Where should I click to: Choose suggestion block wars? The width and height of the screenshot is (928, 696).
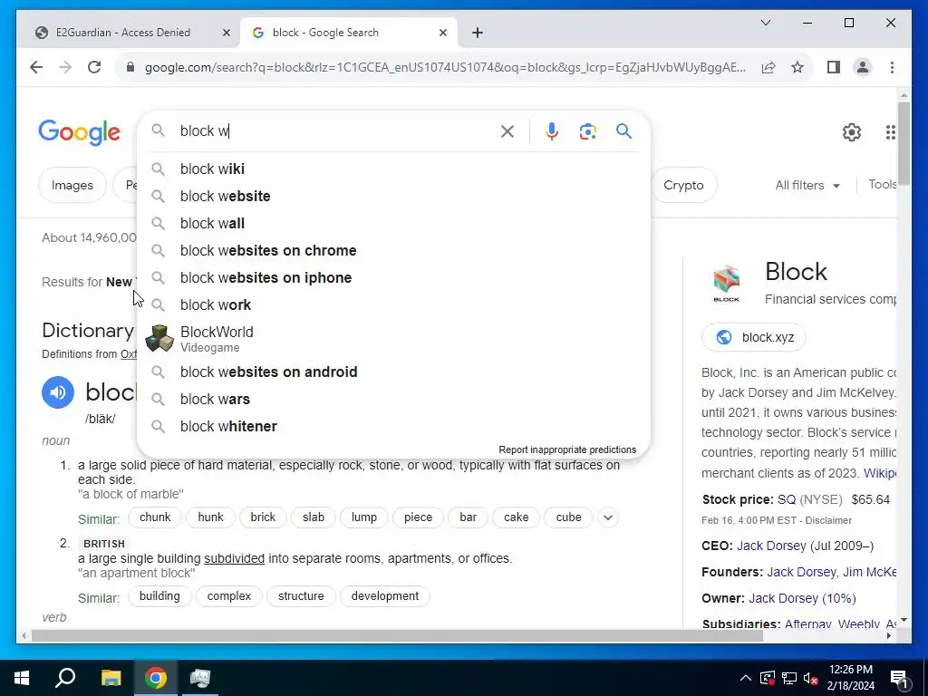pyautogui.click(x=393, y=400)
